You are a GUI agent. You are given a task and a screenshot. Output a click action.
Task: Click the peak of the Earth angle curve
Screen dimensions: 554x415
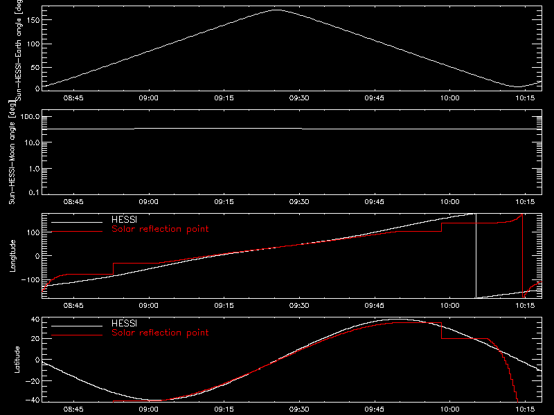[276, 10]
